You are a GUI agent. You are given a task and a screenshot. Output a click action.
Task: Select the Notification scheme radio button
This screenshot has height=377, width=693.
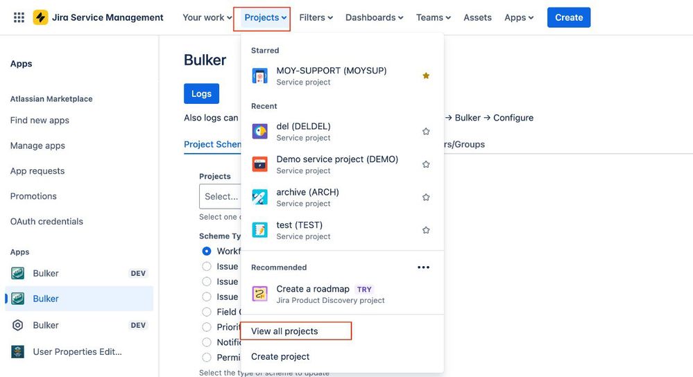tap(207, 342)
